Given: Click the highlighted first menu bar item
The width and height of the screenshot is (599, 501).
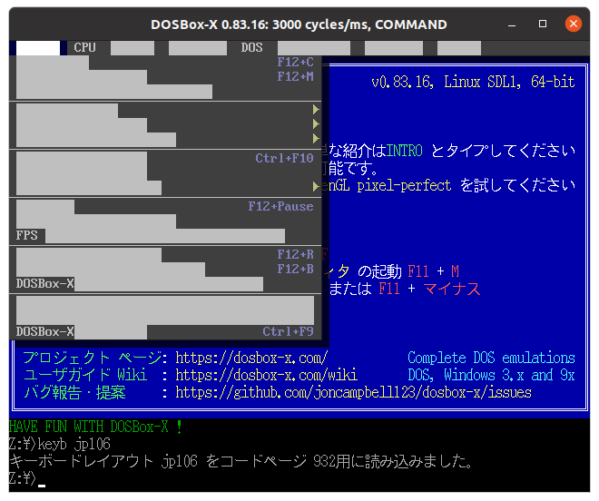Looking at the screenshot, I should (x=38, y=48).
